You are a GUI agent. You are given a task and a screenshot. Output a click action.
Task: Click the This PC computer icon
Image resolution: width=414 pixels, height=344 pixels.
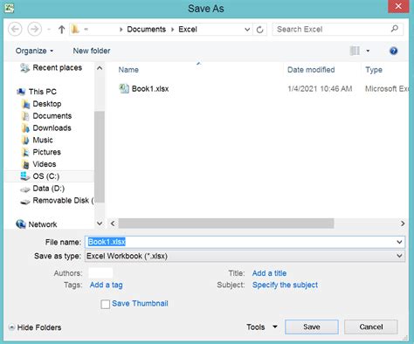[x=21, y=92]
